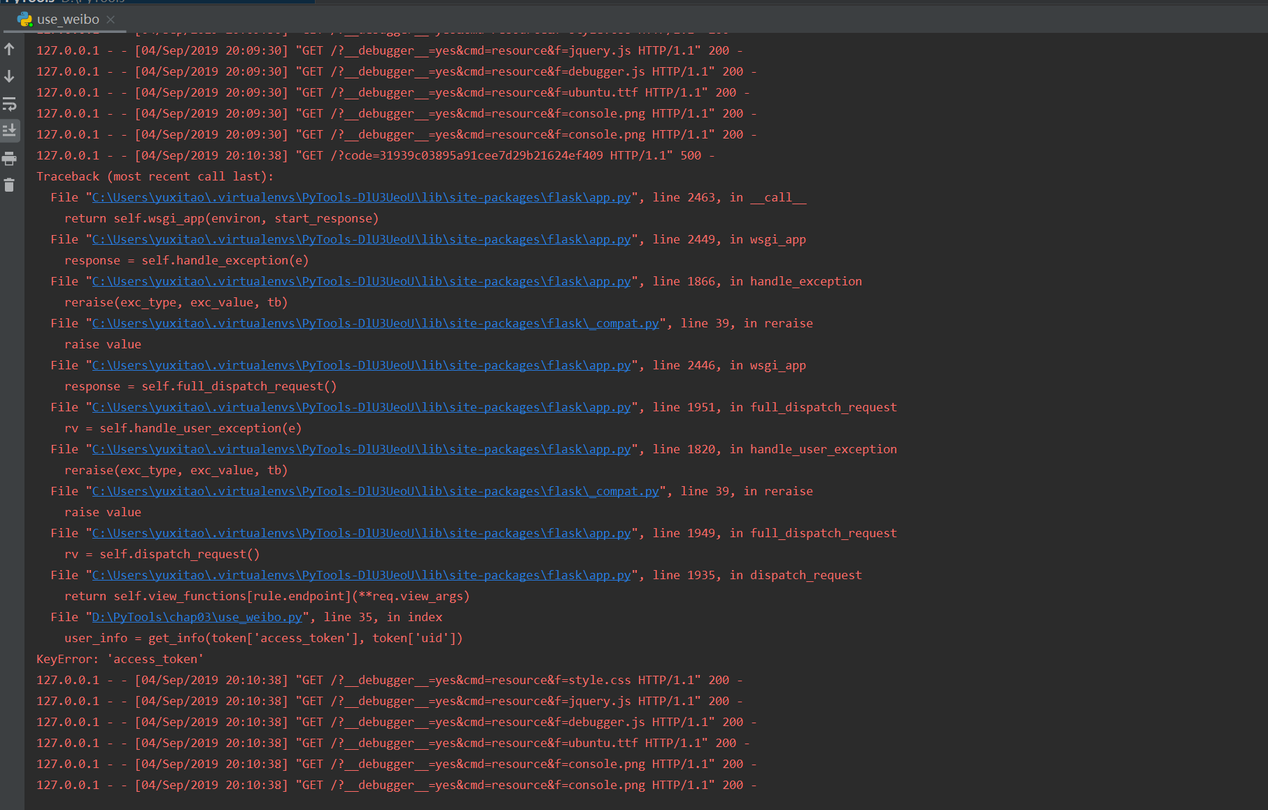This screenshot has width=1268, height=810.
Task: Click the 20:10:38 style.css log line
Action: (x=389, y=680)
